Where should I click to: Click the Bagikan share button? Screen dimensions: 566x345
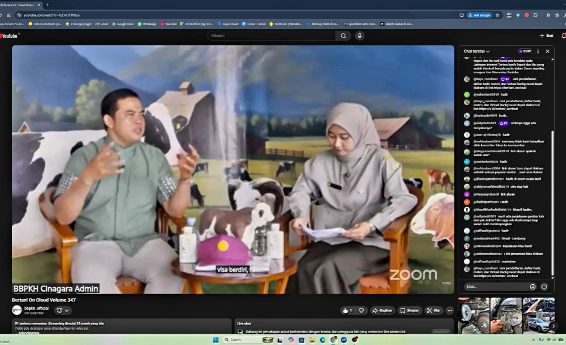coord(382,310)
